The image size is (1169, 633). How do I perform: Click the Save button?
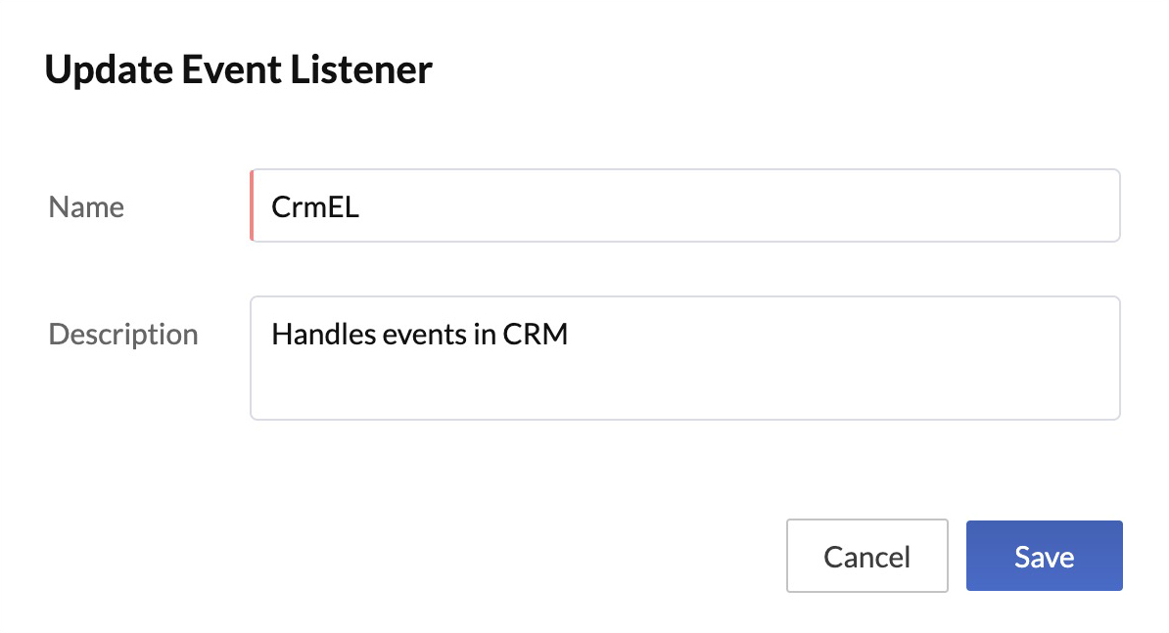(x=1044, y=556)
